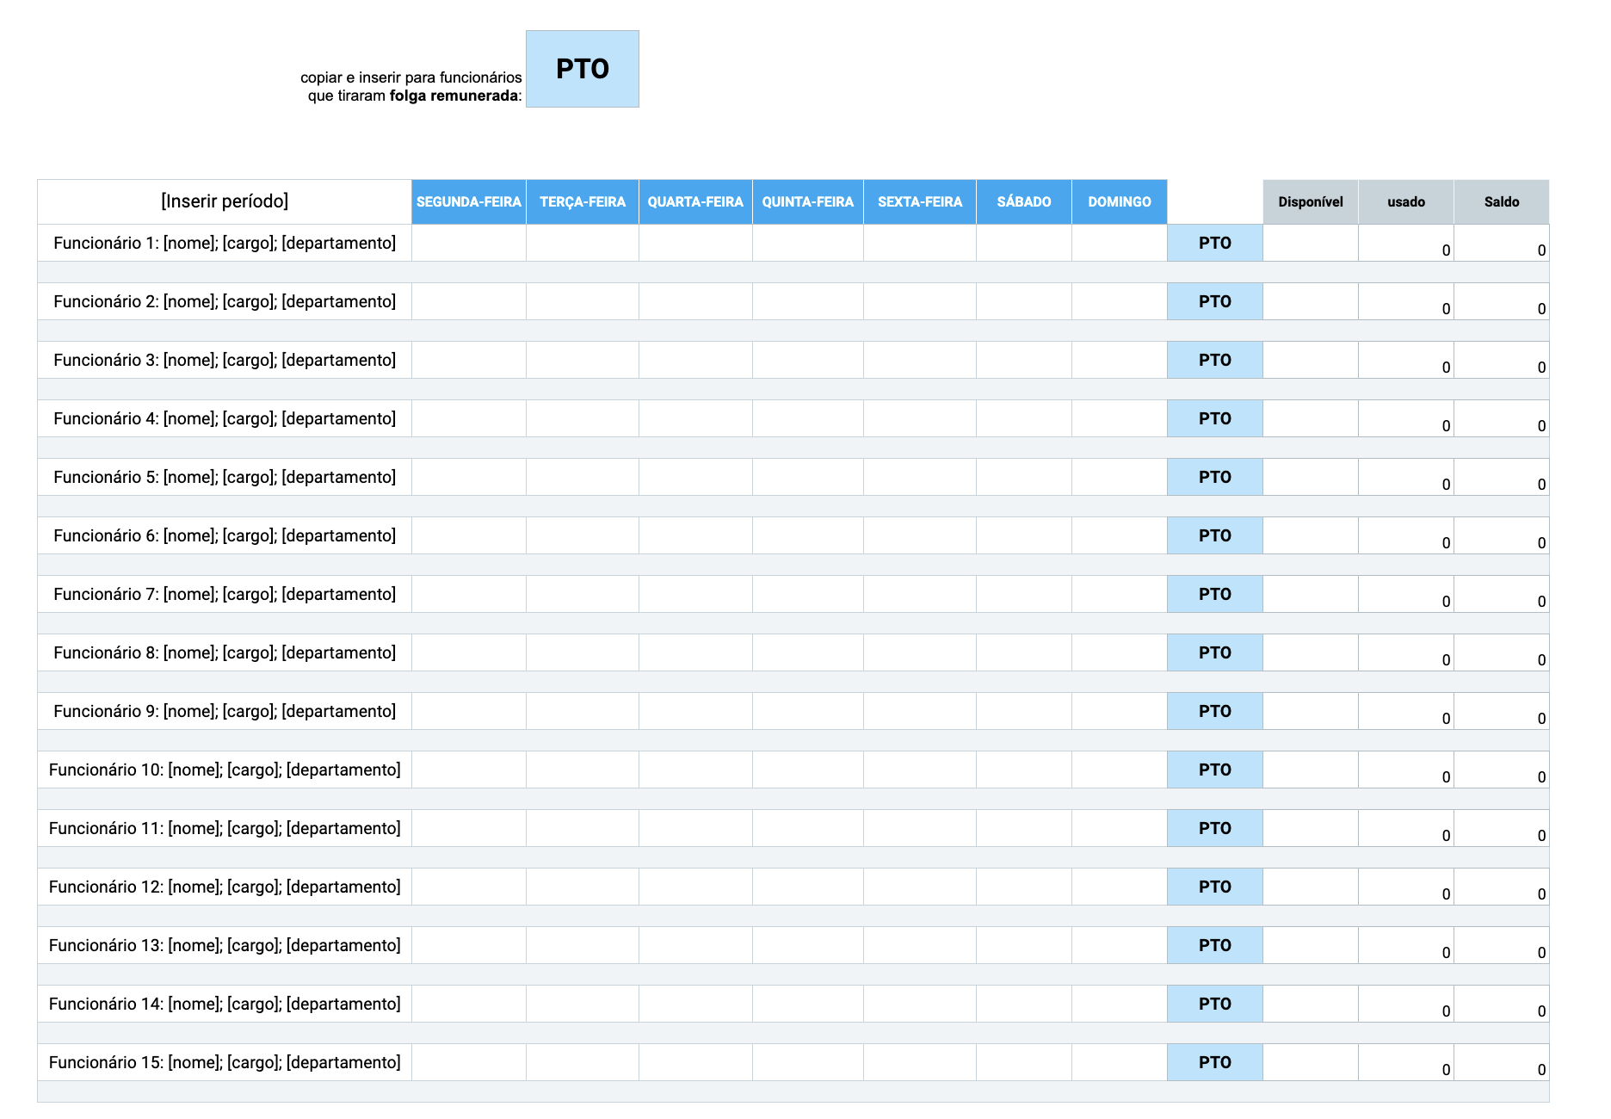Select the Funcionário 4 name cell
This screenshot has width=1611, height=1119.
pos(225,418)
